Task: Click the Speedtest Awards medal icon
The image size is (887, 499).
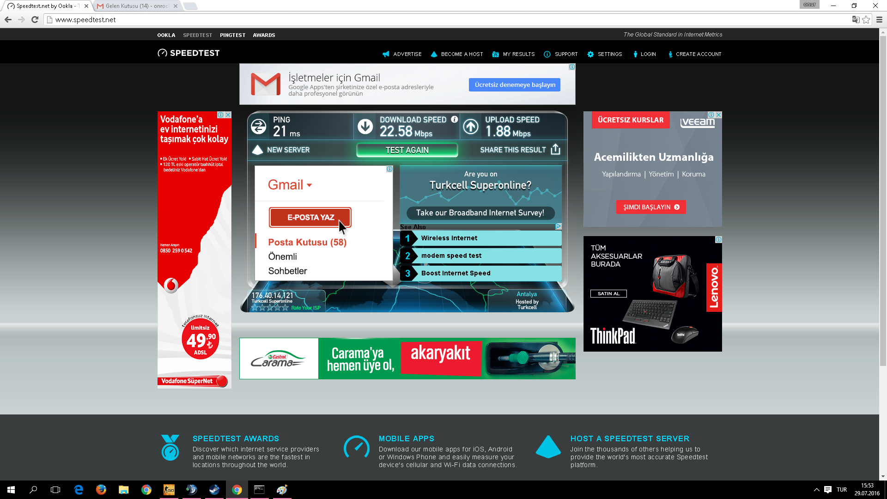Action: pos(170,447)
